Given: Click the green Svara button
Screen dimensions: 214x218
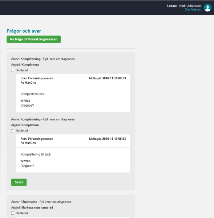Looking at the screenshot, I should [19, 182].
